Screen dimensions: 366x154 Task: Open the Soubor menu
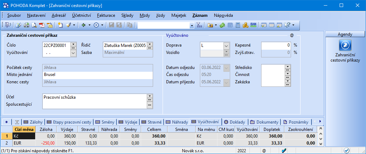(14, 15)
